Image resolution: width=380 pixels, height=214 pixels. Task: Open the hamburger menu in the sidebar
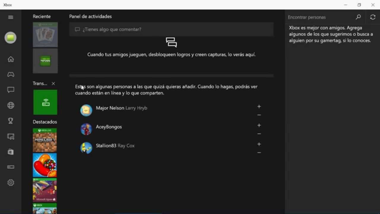point(11,17)
